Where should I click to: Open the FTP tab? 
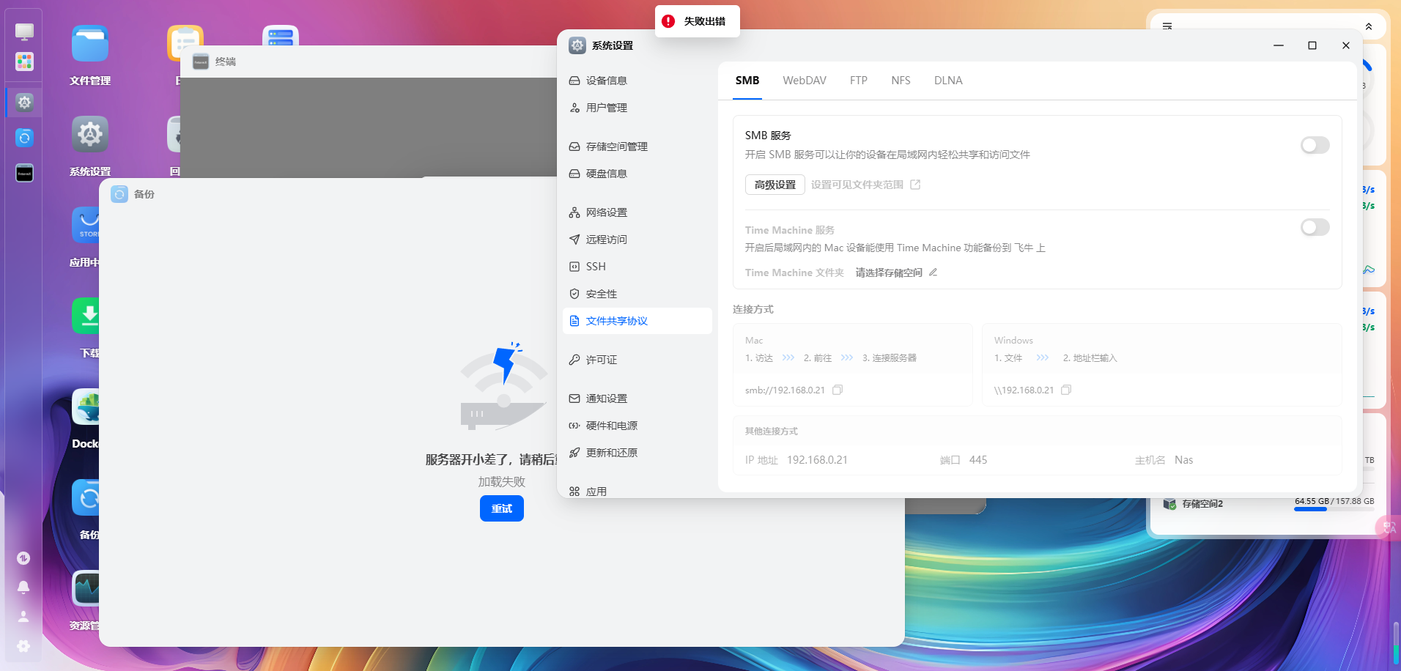(859, 81)
